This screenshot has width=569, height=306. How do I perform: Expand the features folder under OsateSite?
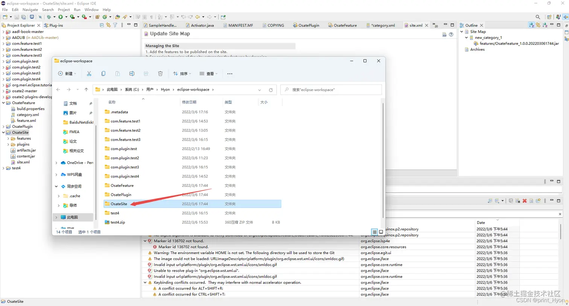click(x=8, y=139)
